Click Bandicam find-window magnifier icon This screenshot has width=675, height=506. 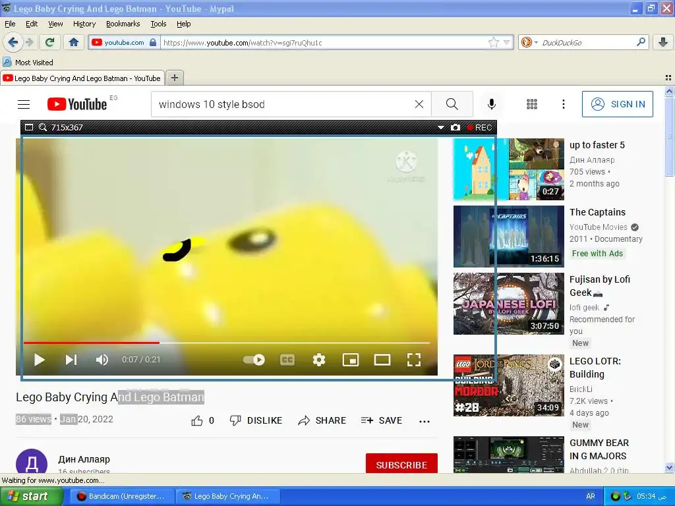tap(43, 127)
